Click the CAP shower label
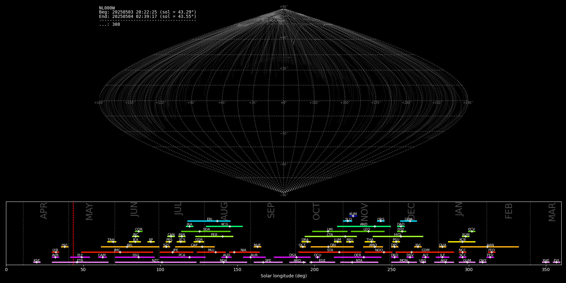566x283 pixels. coord(194,245)
